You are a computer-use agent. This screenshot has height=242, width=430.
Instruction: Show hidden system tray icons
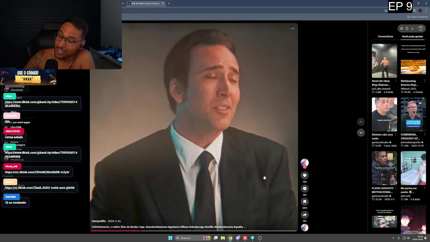(x=393, y=238)
